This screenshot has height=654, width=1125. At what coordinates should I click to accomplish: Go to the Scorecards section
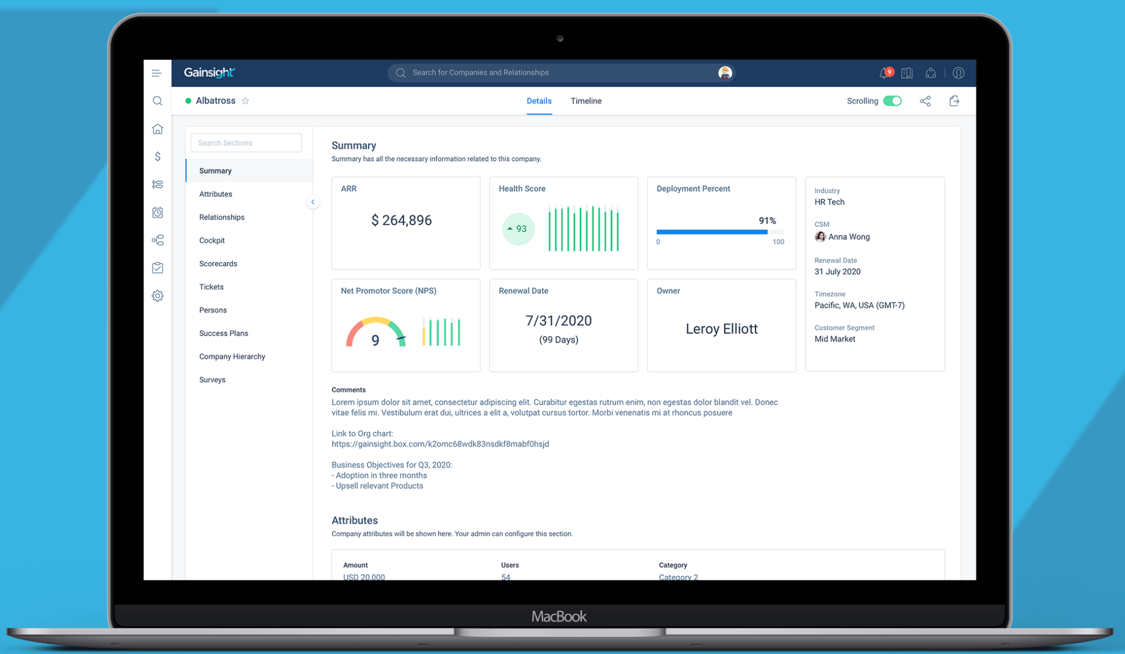click(x=218, y=264)
